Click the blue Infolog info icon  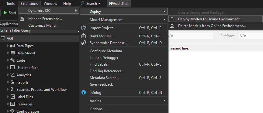[84, 92]
